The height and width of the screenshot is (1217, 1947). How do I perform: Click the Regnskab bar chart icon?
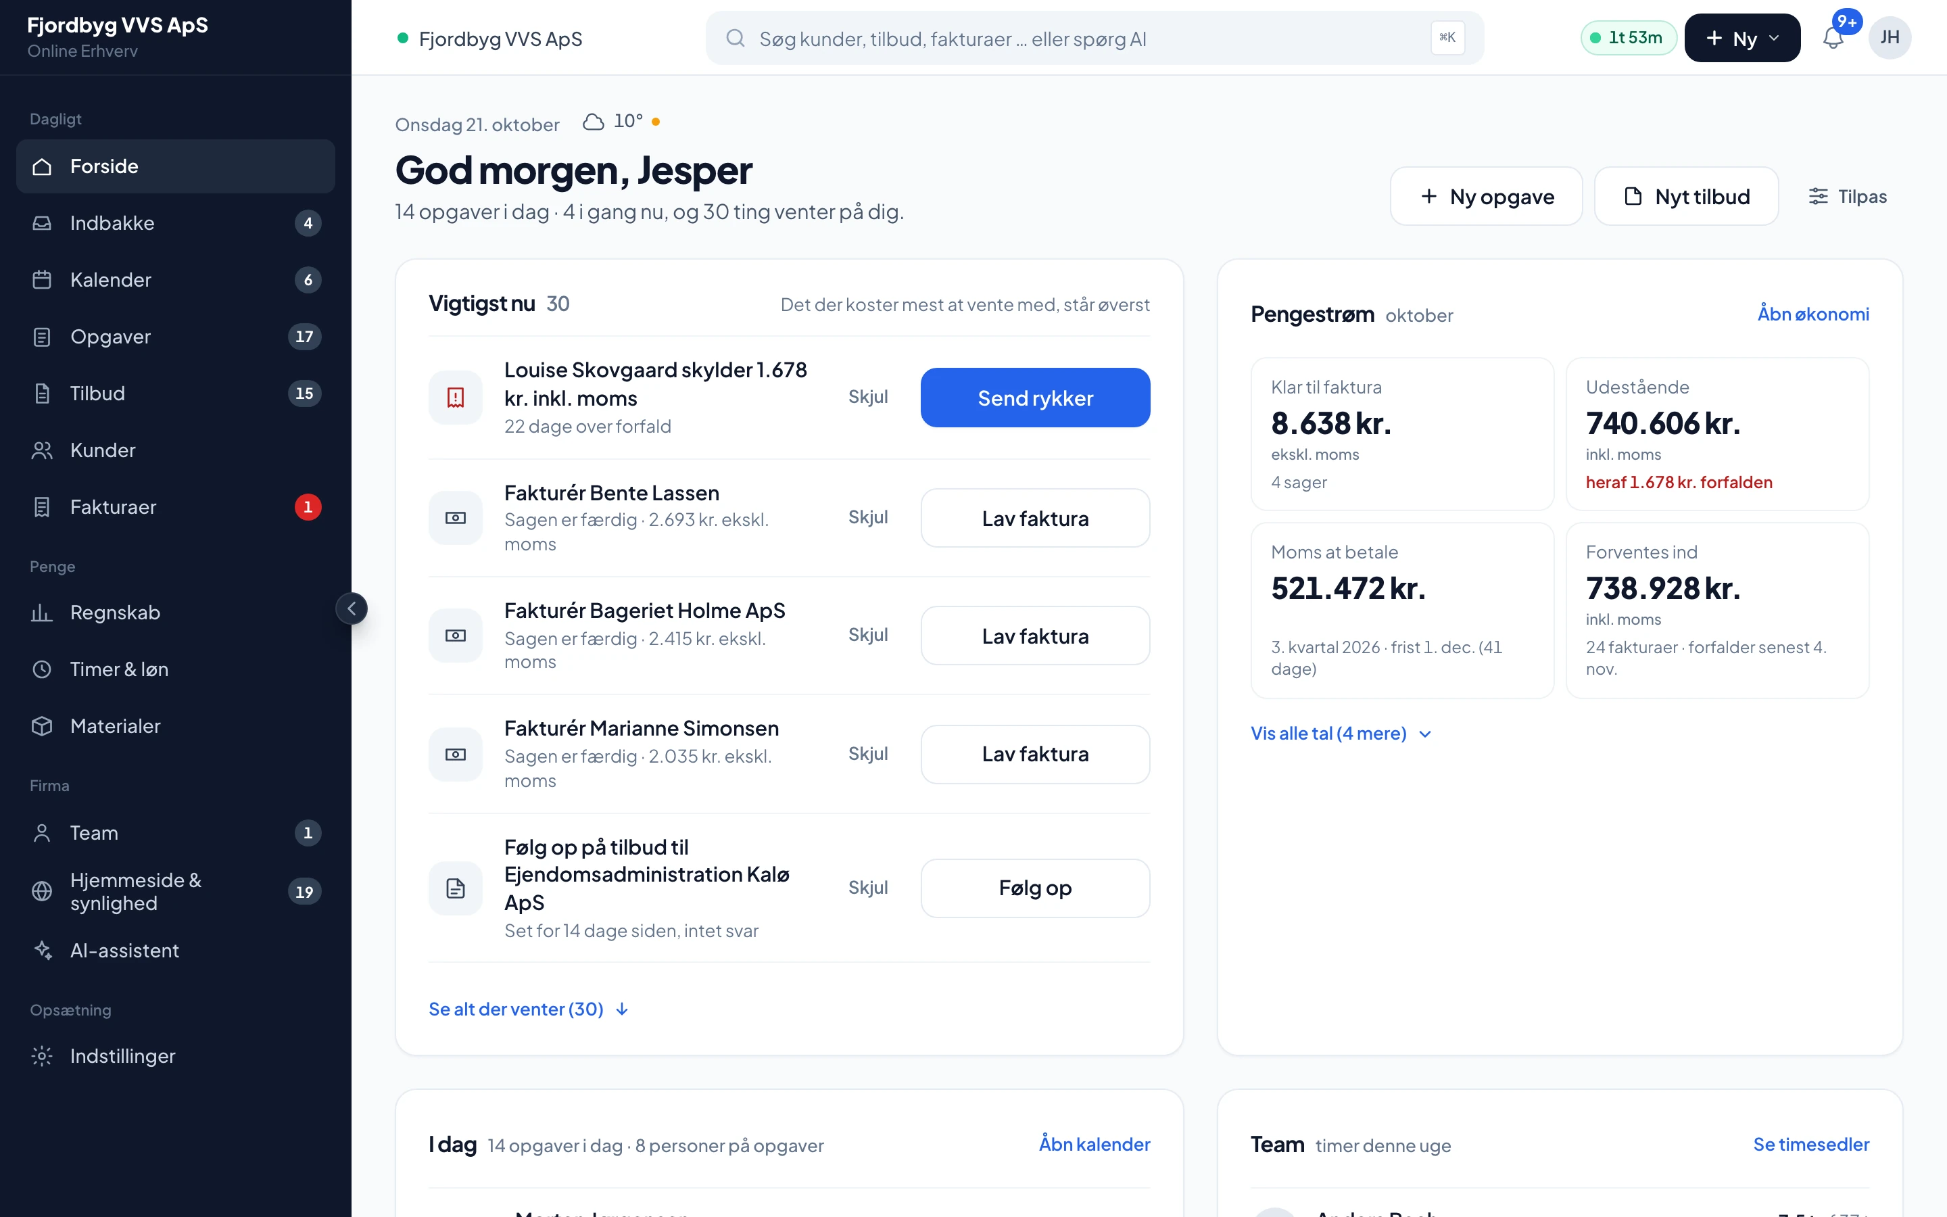click(42, 613)
